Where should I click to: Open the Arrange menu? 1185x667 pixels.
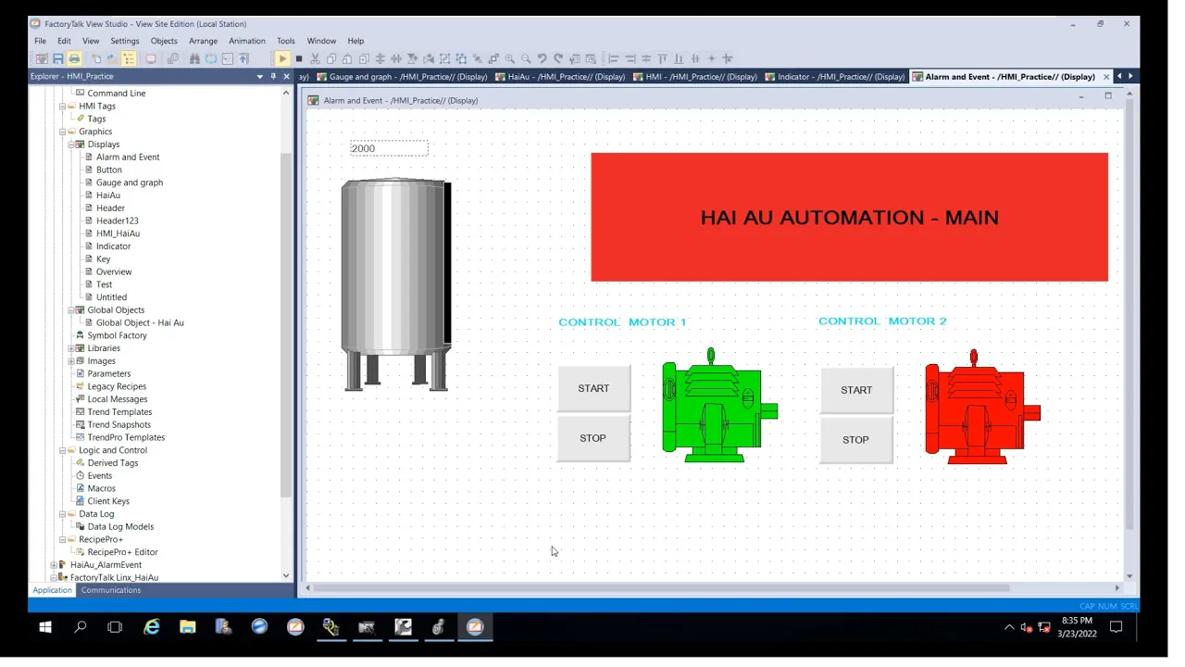203,41
